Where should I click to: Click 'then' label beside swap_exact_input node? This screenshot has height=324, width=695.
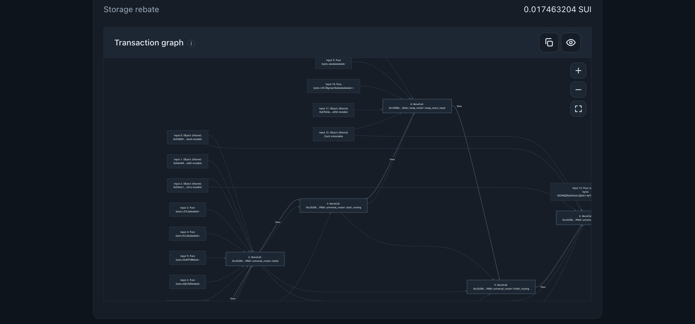(x=459, y=106)
